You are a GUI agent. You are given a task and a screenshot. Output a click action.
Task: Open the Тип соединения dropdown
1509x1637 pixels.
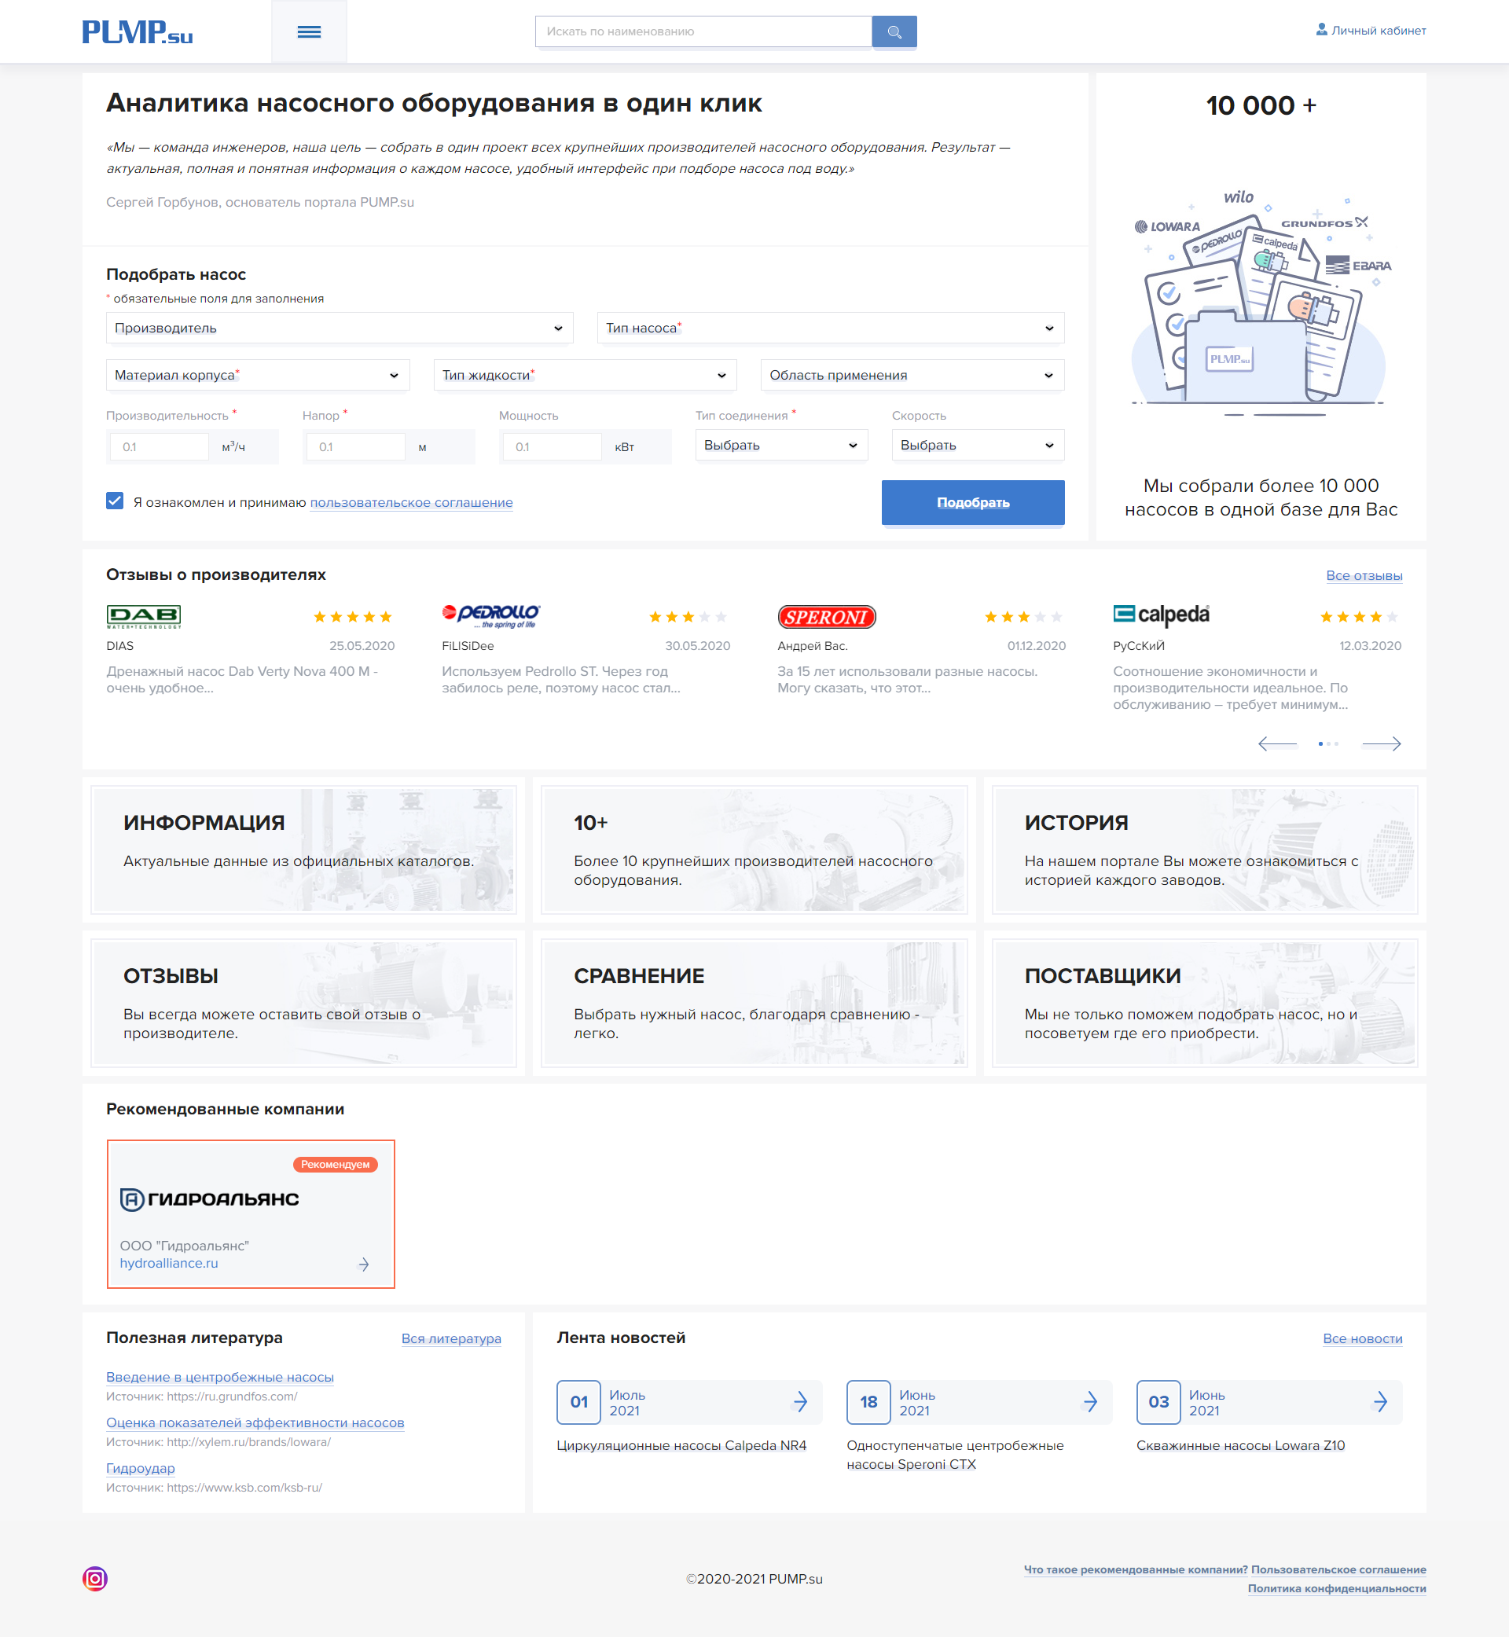point(780,445)
